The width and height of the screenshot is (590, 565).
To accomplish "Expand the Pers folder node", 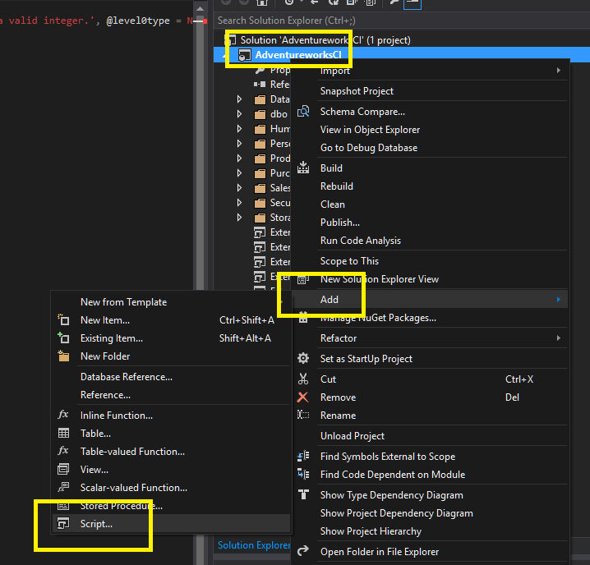I will coord(239,144).
